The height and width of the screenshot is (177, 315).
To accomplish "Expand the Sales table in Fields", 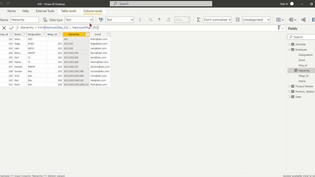I will [x=289, y=97].
